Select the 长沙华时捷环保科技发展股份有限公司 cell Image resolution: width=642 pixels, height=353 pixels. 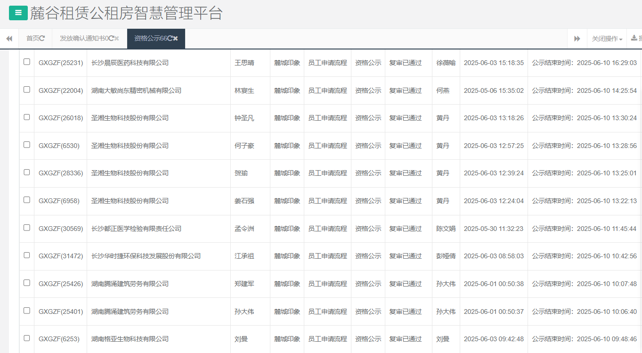click(x=146, y=256)
